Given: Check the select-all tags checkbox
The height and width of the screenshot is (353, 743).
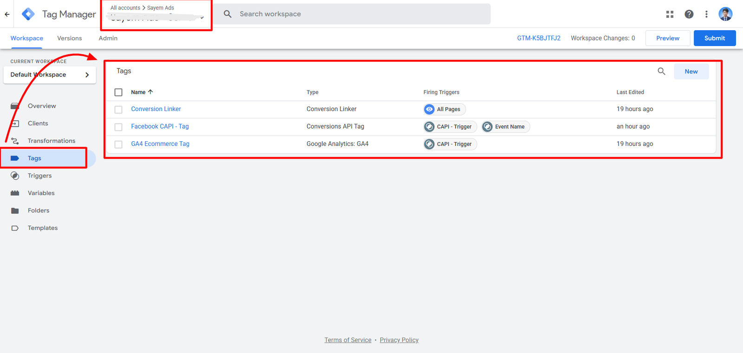Looking at the screenshot, I should [118, 92].
